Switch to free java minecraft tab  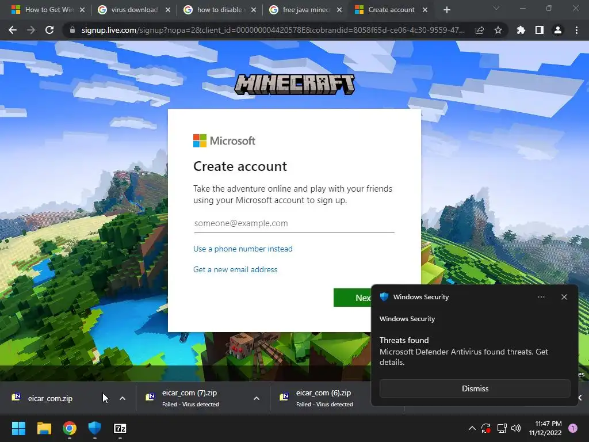306,10
